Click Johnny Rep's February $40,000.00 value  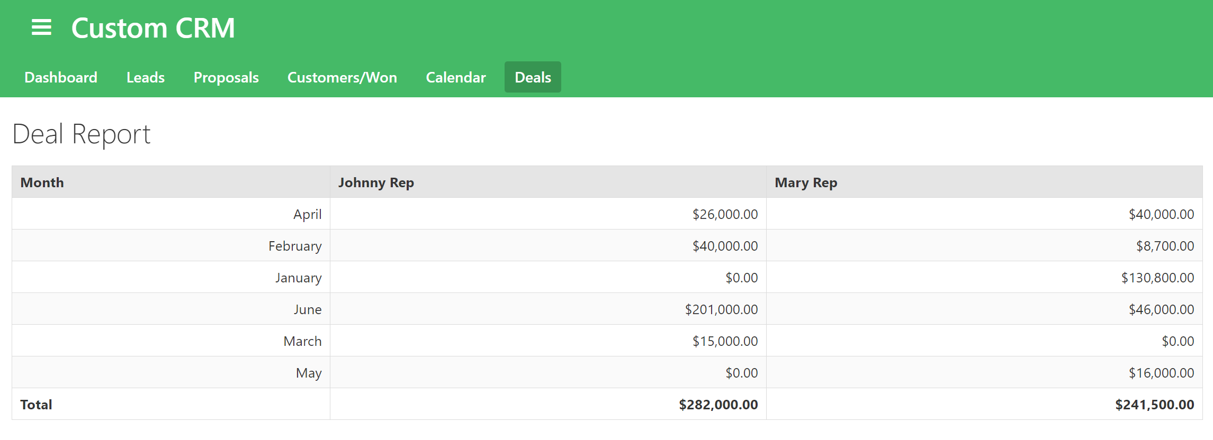coord(725,246)
